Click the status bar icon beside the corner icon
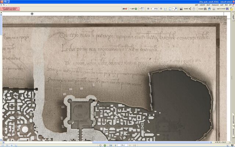235x147 pixels. (228, 145)
